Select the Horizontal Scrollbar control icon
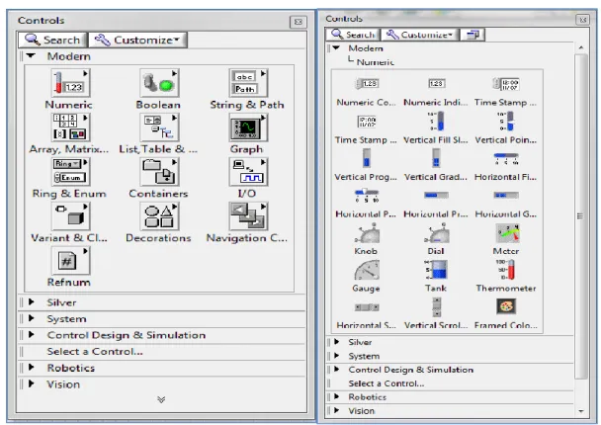This screenshot has width=601, height=425. (x=367, y=307)
